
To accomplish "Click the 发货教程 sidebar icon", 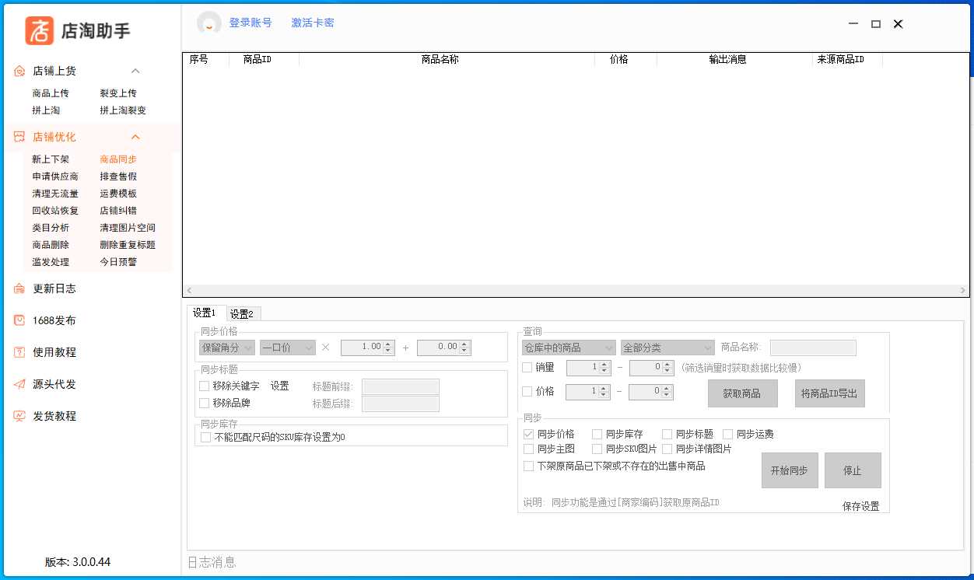I will click(19, 416).
